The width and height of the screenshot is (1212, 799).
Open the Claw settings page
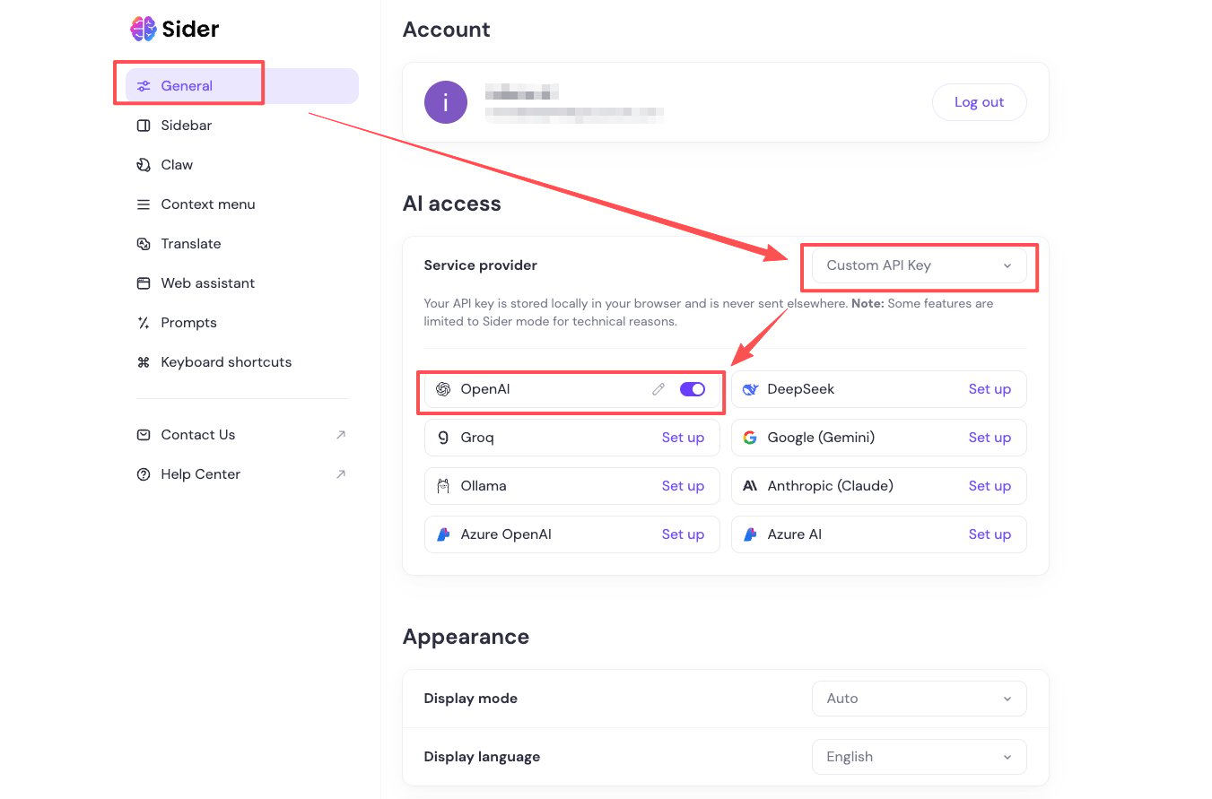pyautogui.click(x=242, y=165)
